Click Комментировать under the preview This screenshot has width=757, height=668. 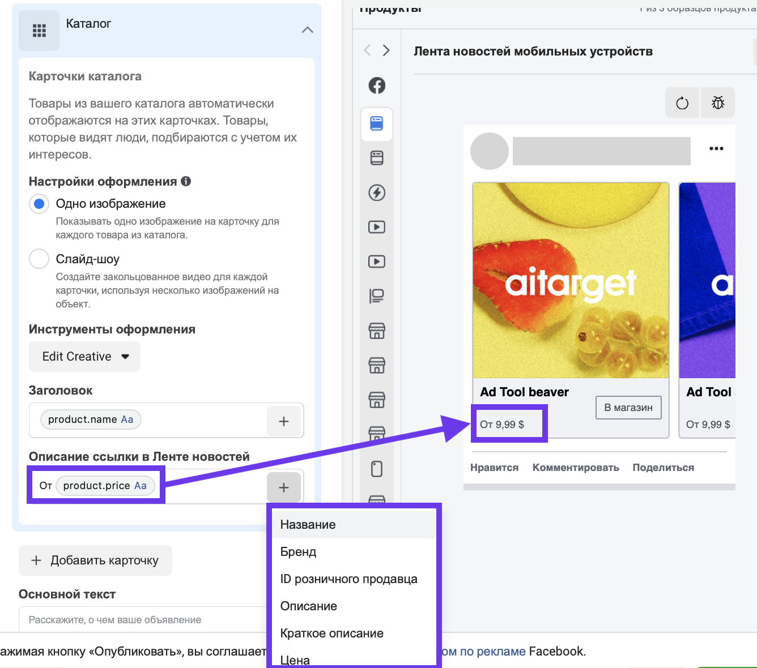pyautogui.click(x=576, y=468)
